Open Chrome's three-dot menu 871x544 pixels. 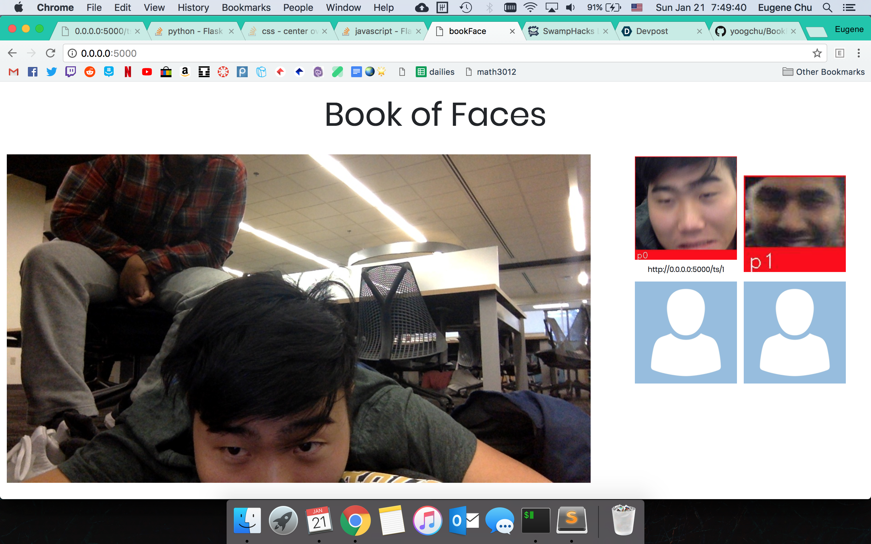coord(858,53)
